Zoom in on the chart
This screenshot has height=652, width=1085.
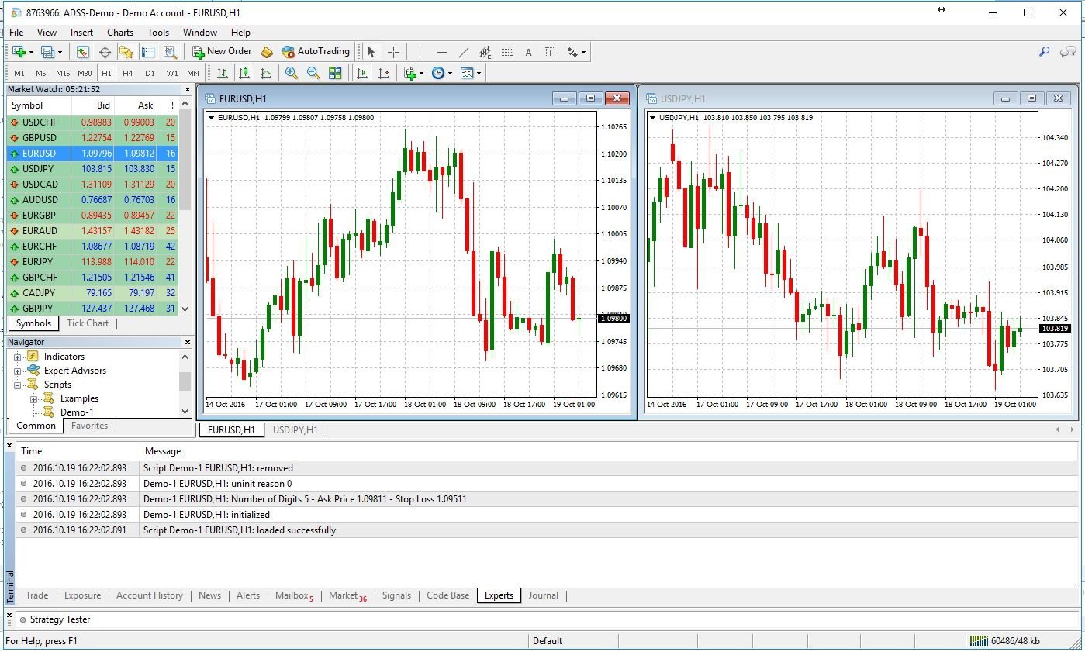point(292,73)
